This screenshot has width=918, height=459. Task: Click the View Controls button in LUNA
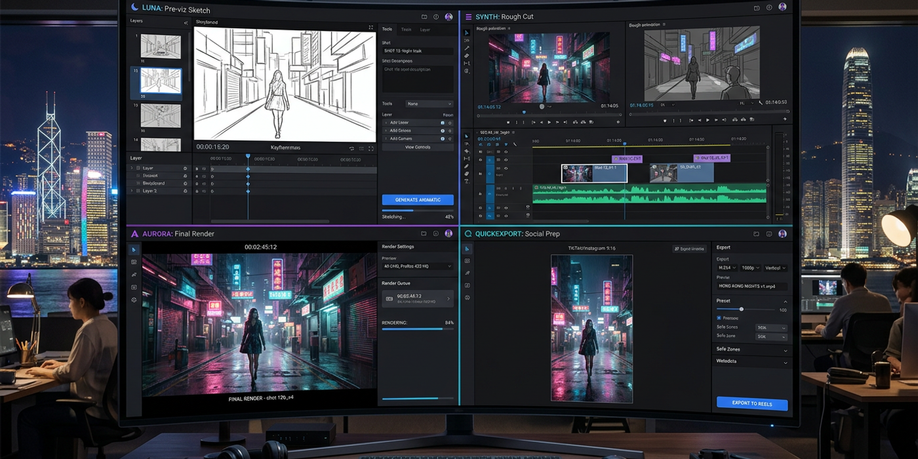pos(418,147)
